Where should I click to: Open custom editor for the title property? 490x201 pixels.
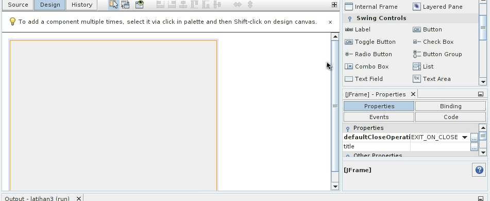(x=474, y=146)
